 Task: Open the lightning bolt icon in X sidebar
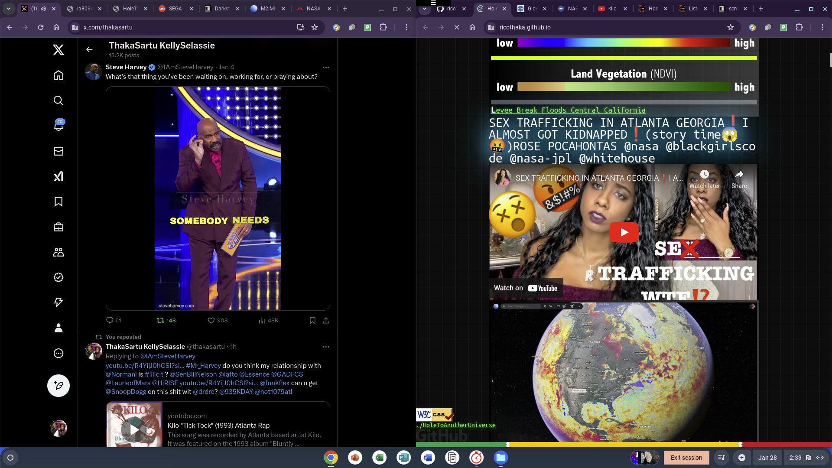(x=58, y=302)
